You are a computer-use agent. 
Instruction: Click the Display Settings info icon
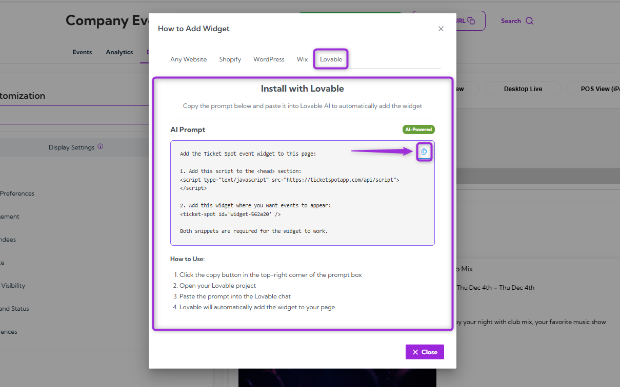click(x=101, y=146)
